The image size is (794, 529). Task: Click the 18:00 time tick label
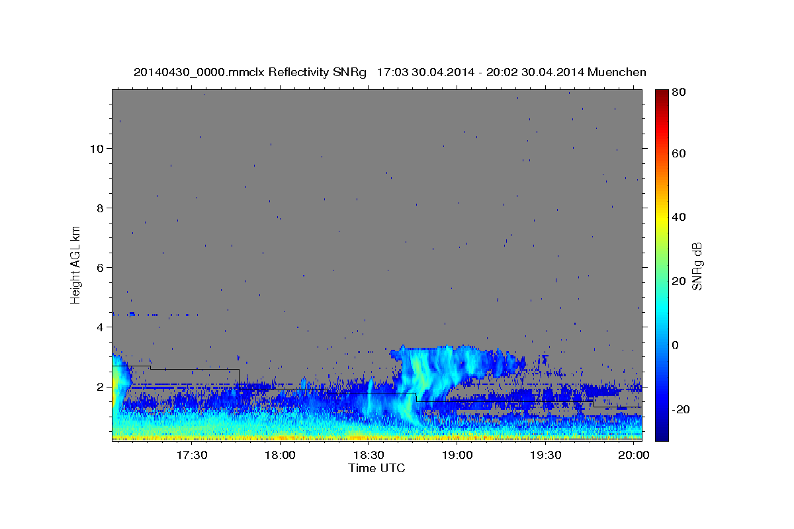281,456
